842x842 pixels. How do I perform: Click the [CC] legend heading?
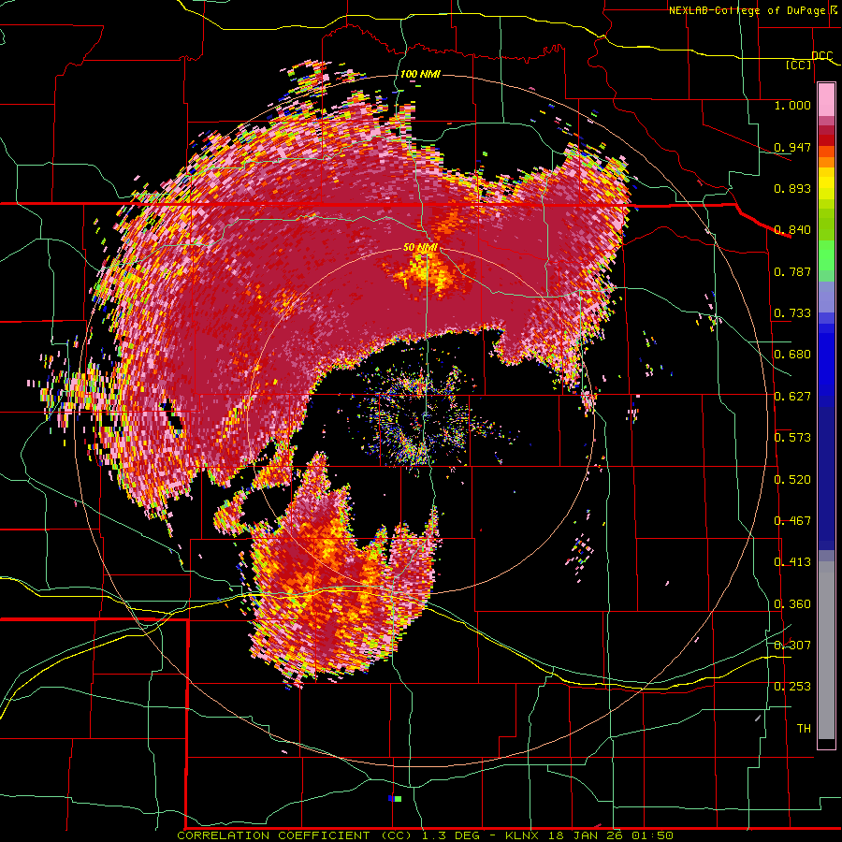(x=799, y=65)
